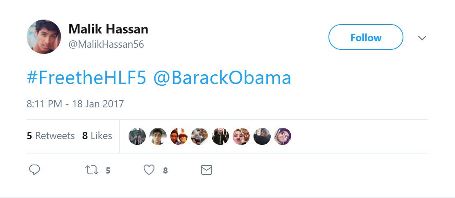Open liker avatar with sunglasses on purple
The width and height of the screenshot is (455, 198).
click(283, 136)
